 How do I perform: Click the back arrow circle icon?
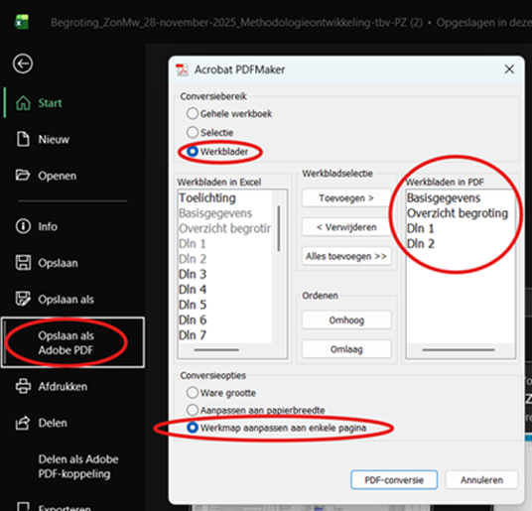[x=23, y=64]
